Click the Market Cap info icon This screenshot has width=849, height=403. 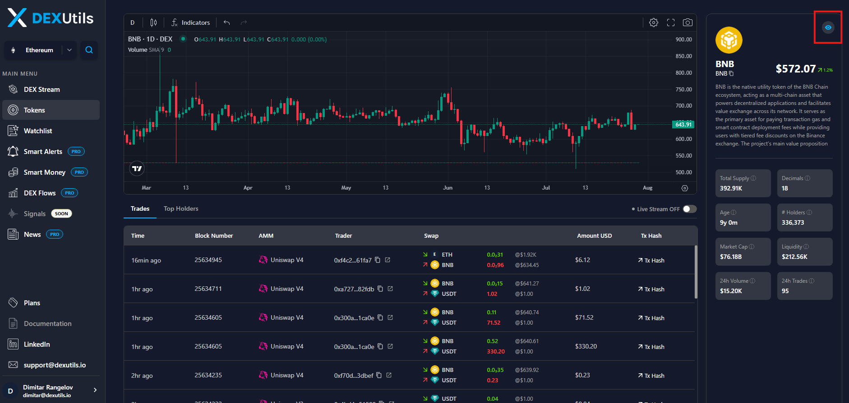[x=752, y=247]
